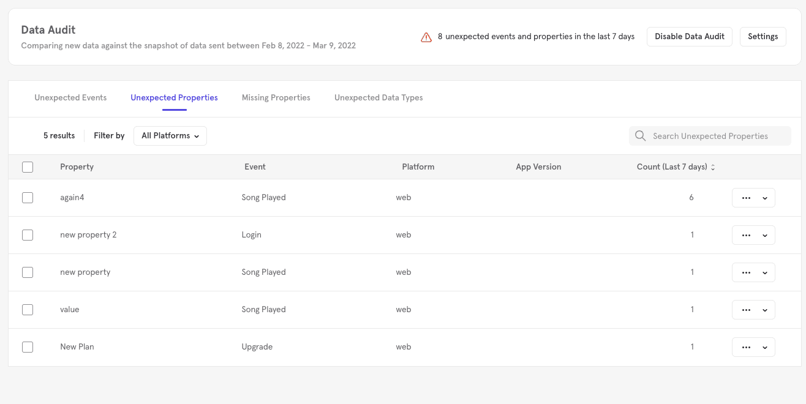Toggle the select-all header checkbox
806x404 pixels.
pos(28,167)
